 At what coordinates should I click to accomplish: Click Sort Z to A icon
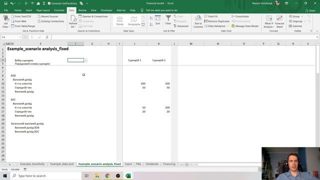coord(151,24)
